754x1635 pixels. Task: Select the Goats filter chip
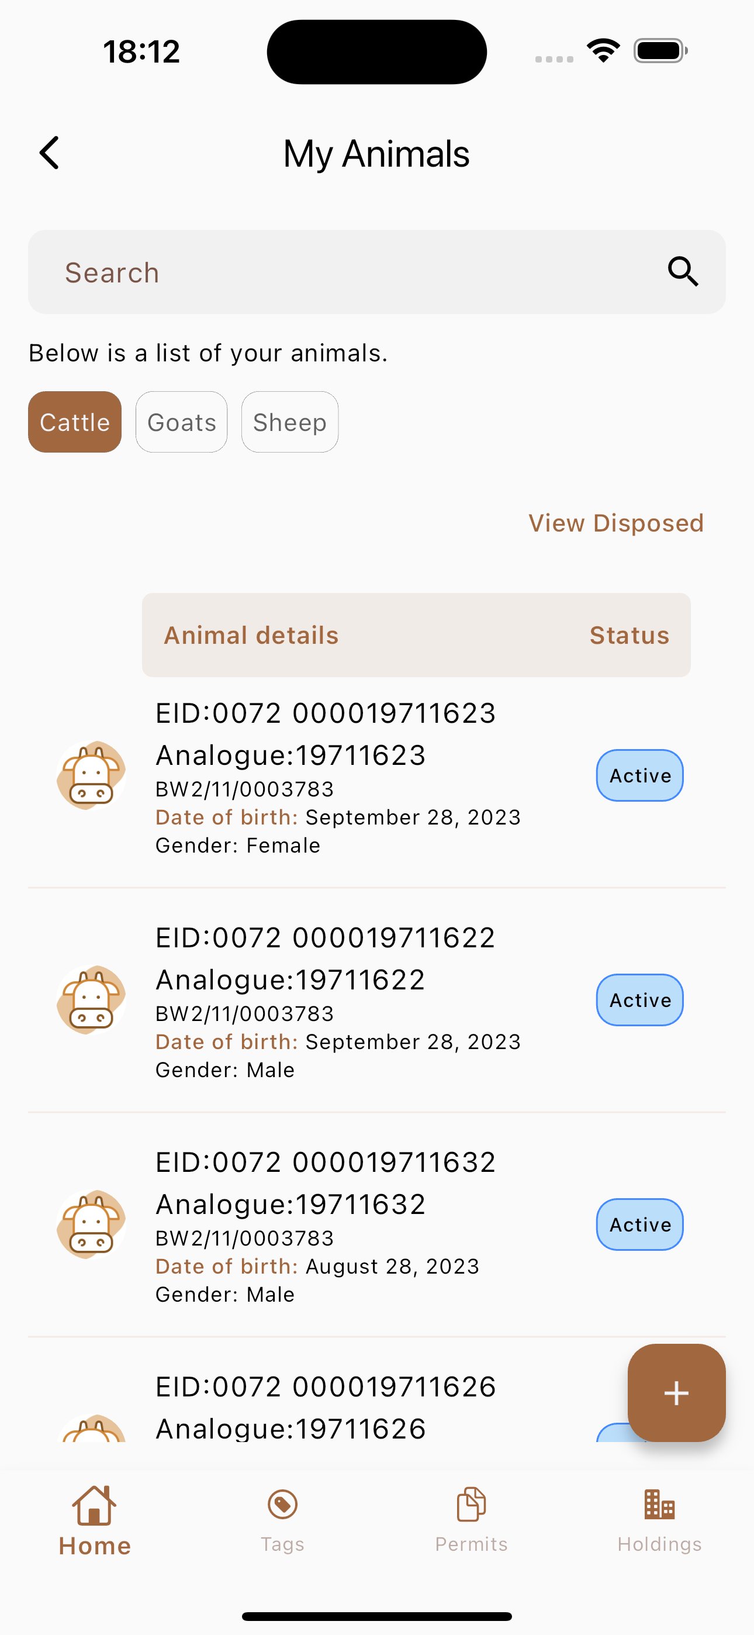(182, 422)
